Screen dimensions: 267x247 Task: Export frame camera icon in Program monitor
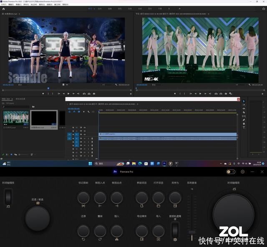tap(226, 94)
